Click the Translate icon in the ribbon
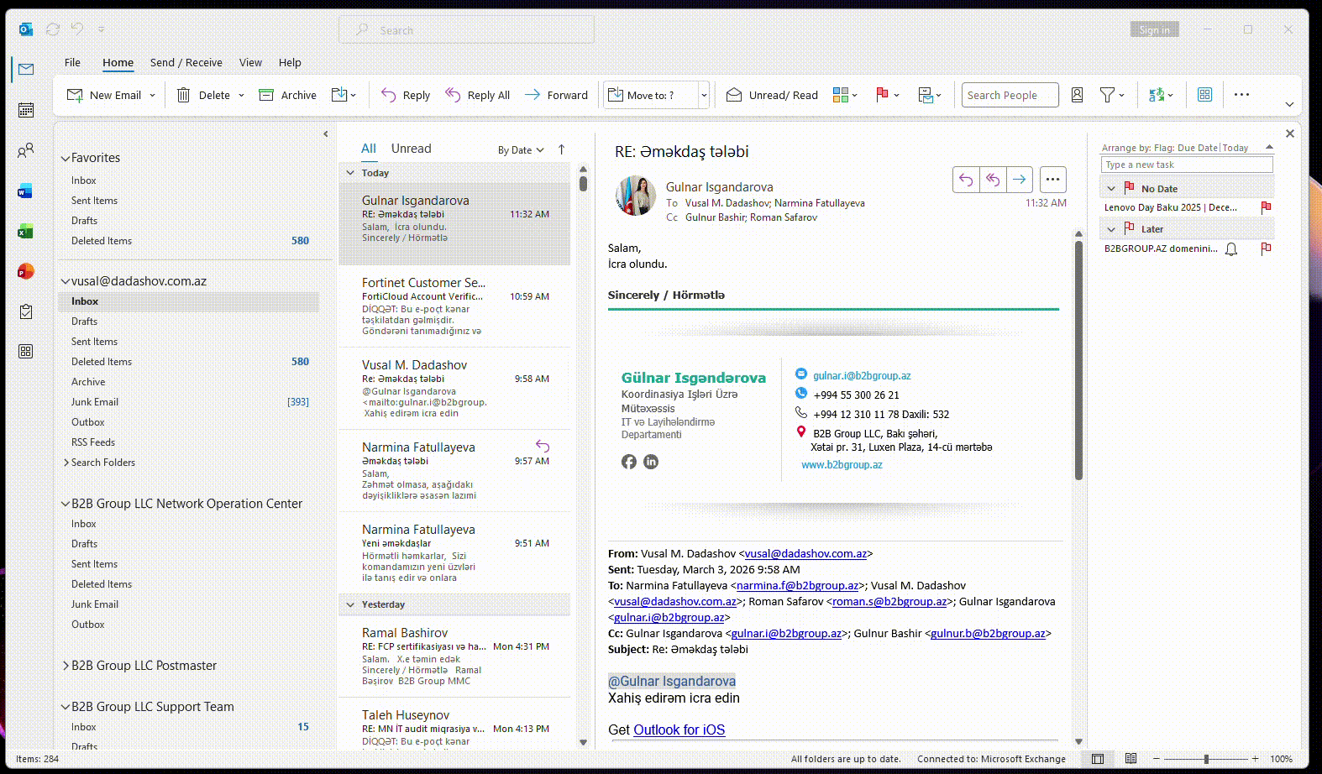This screenshot has height=774, width=1322. tap(1157, 95)
